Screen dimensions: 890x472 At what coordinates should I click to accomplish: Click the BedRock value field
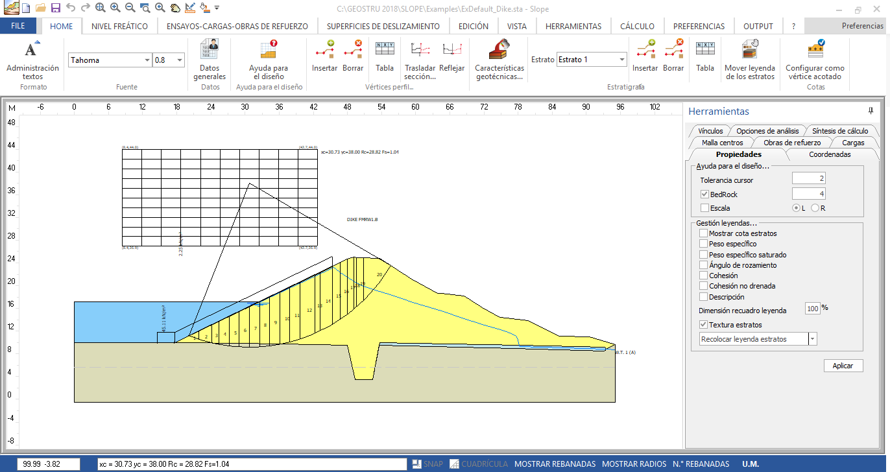click(809, 193)
